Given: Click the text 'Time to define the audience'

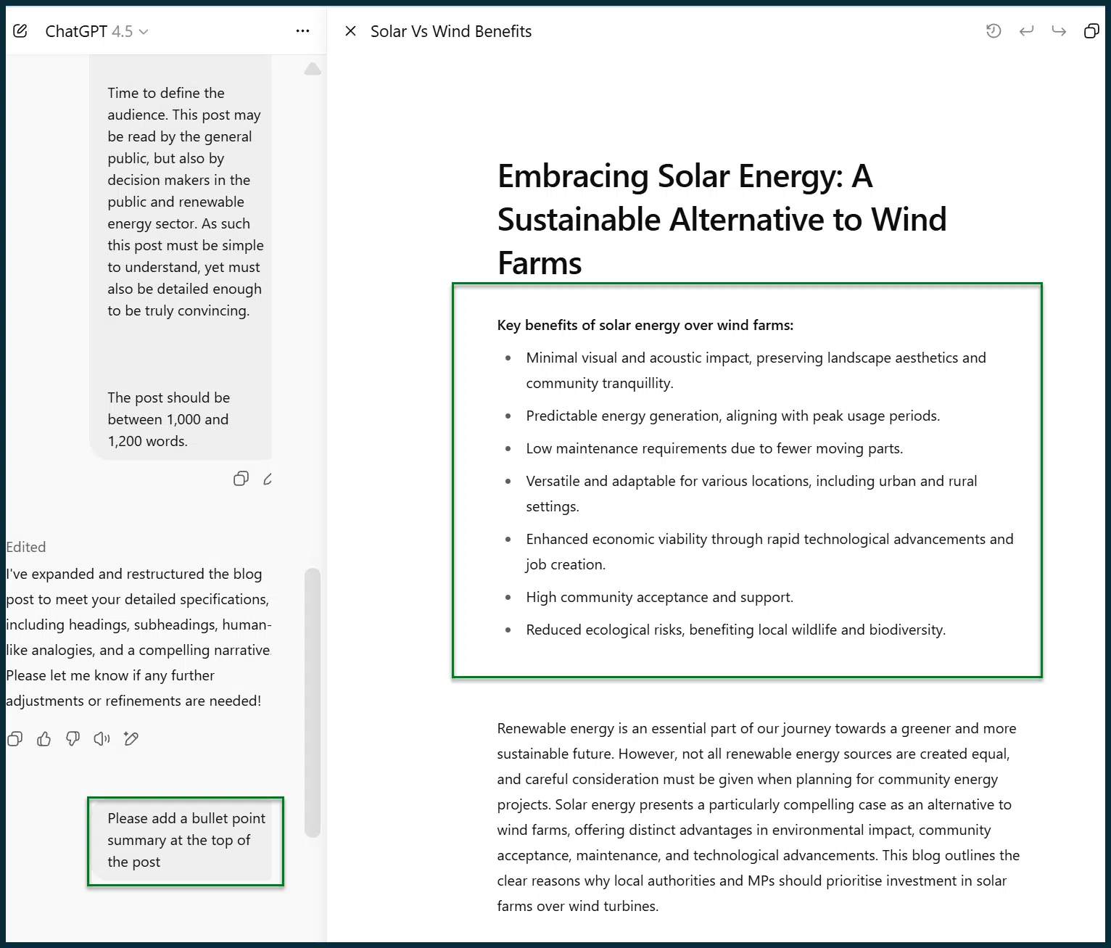Looking at the screenshot, I should (186, 202).
